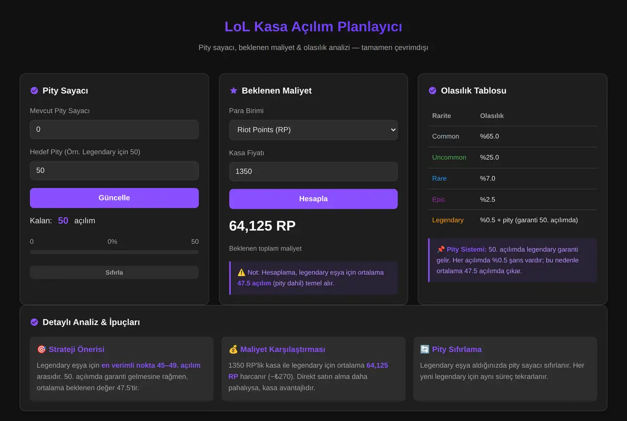Click the checkmark icon beside Pity Sayacı

click(34, 90)
